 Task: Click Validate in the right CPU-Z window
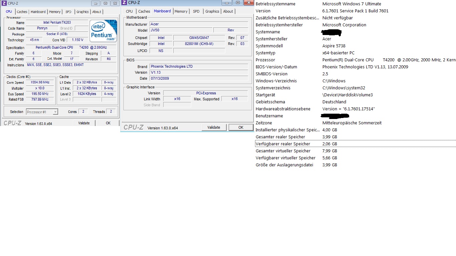[x=214, y=127]
